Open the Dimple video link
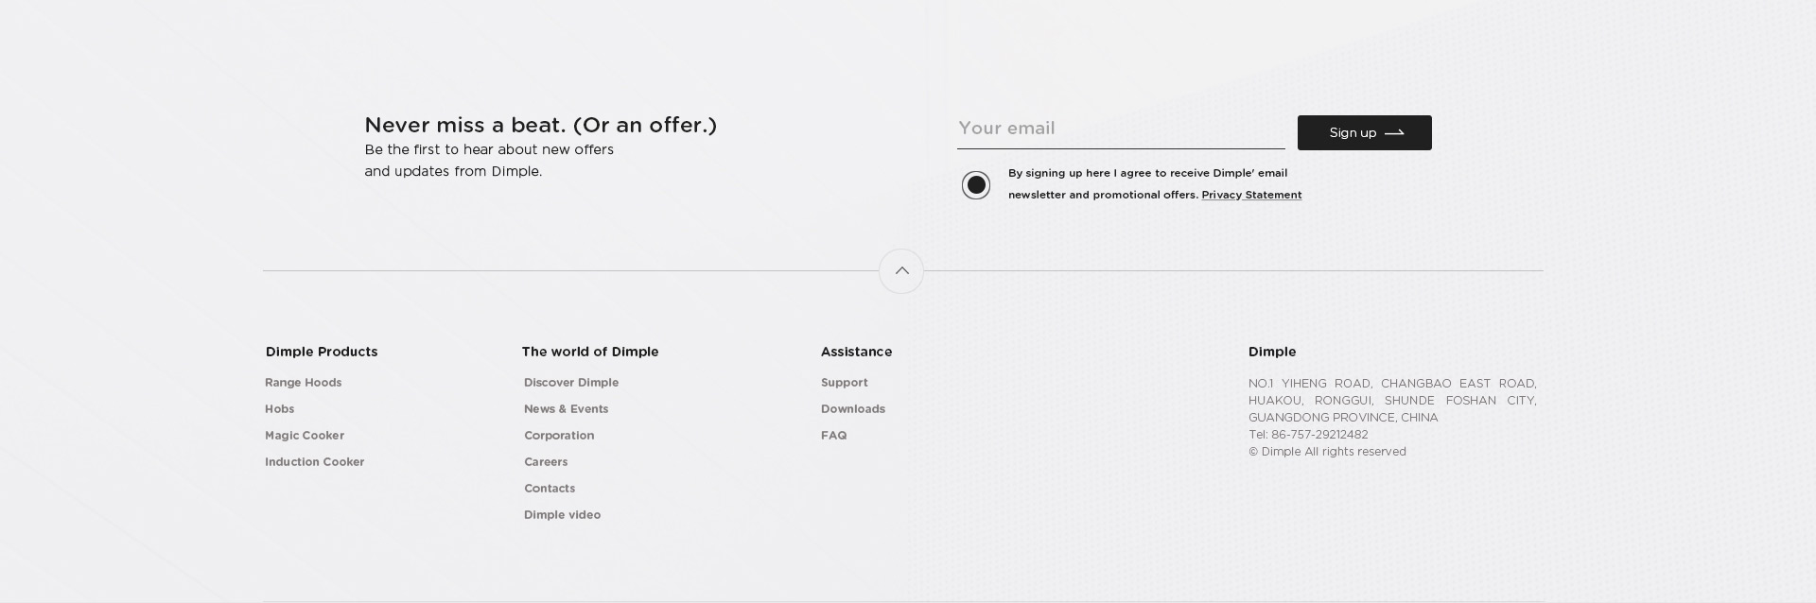Viewport: 1816px width, 603px height. click(563, 515)
